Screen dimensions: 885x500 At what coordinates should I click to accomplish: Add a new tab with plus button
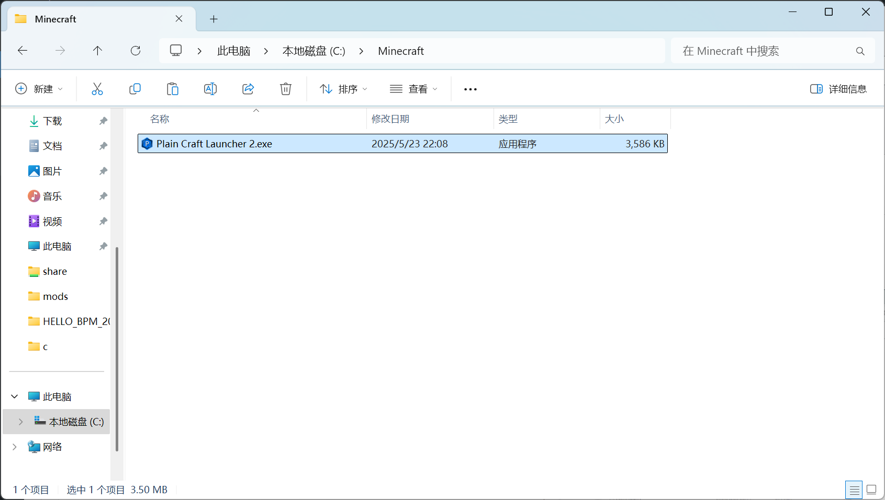point(214,19)
